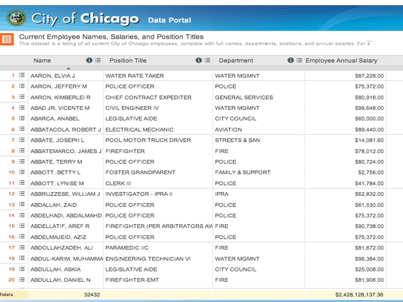Open row menu icon for ABBATE, JOSEPH L
This screenshot has height=302, width=403.
(x=22, y=140)
